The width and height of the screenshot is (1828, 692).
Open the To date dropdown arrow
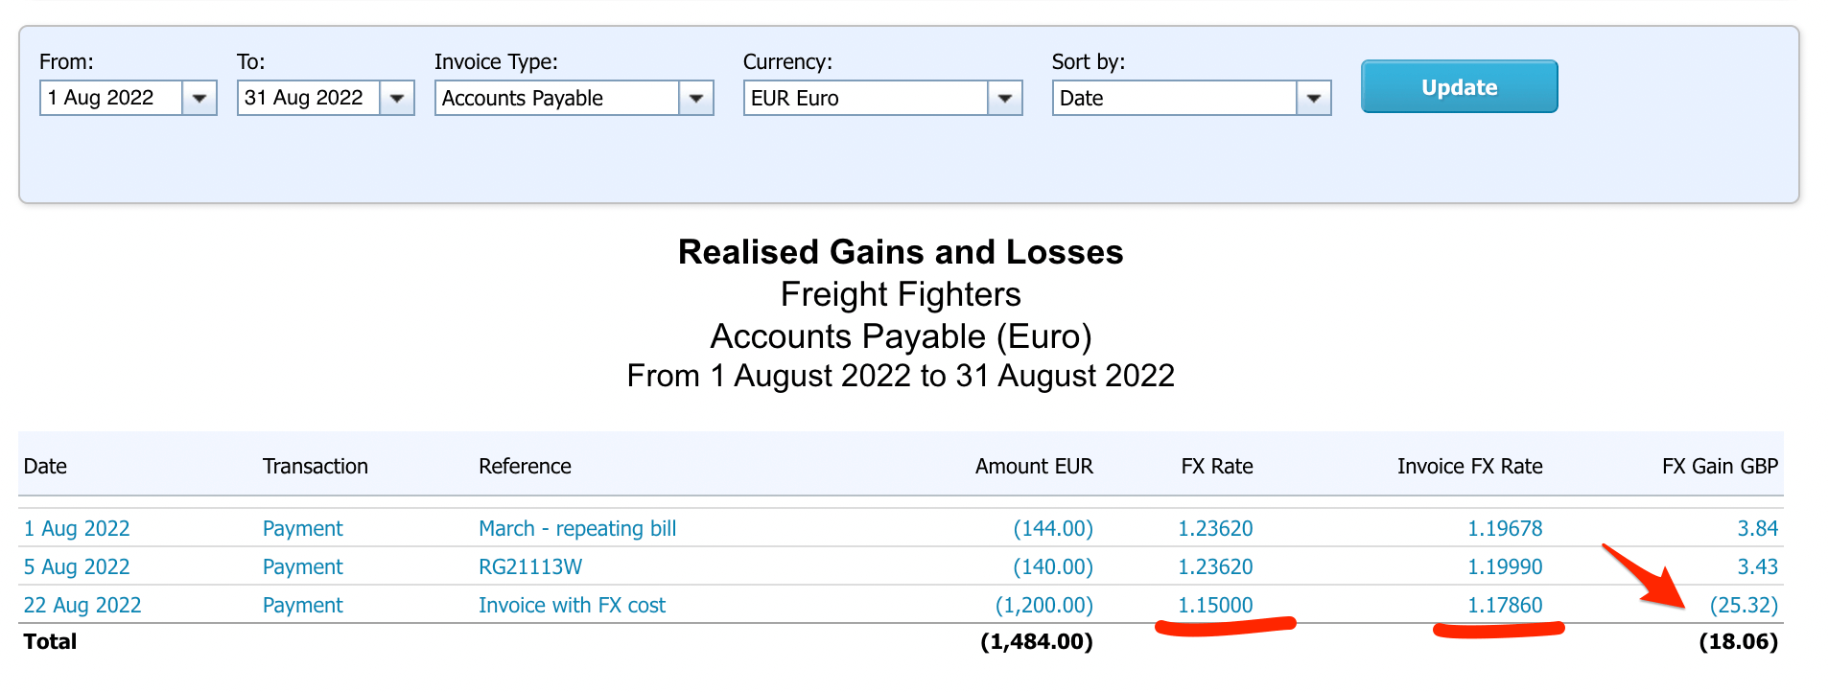396,99
